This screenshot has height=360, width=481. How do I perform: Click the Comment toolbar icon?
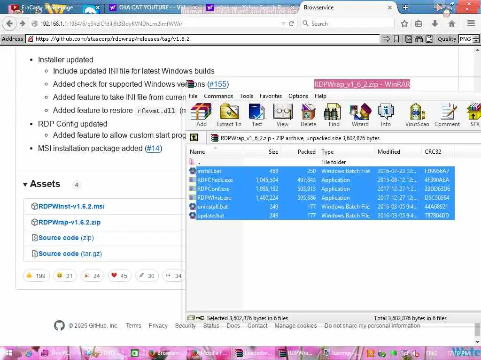click(447, 115)
